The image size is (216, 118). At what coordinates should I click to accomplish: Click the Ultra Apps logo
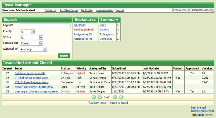202,114
